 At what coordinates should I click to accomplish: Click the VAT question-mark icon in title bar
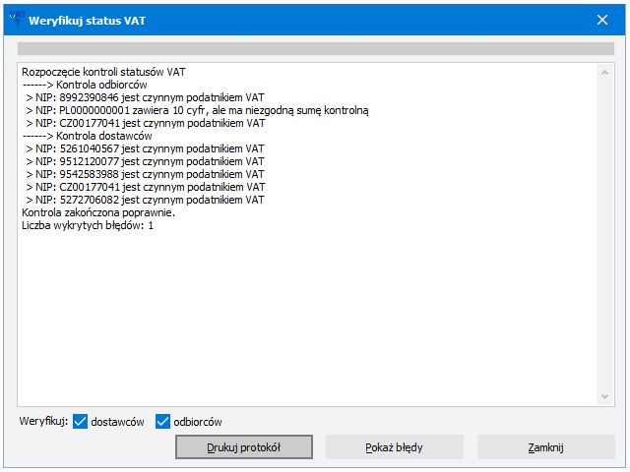(x=18, y=19)
